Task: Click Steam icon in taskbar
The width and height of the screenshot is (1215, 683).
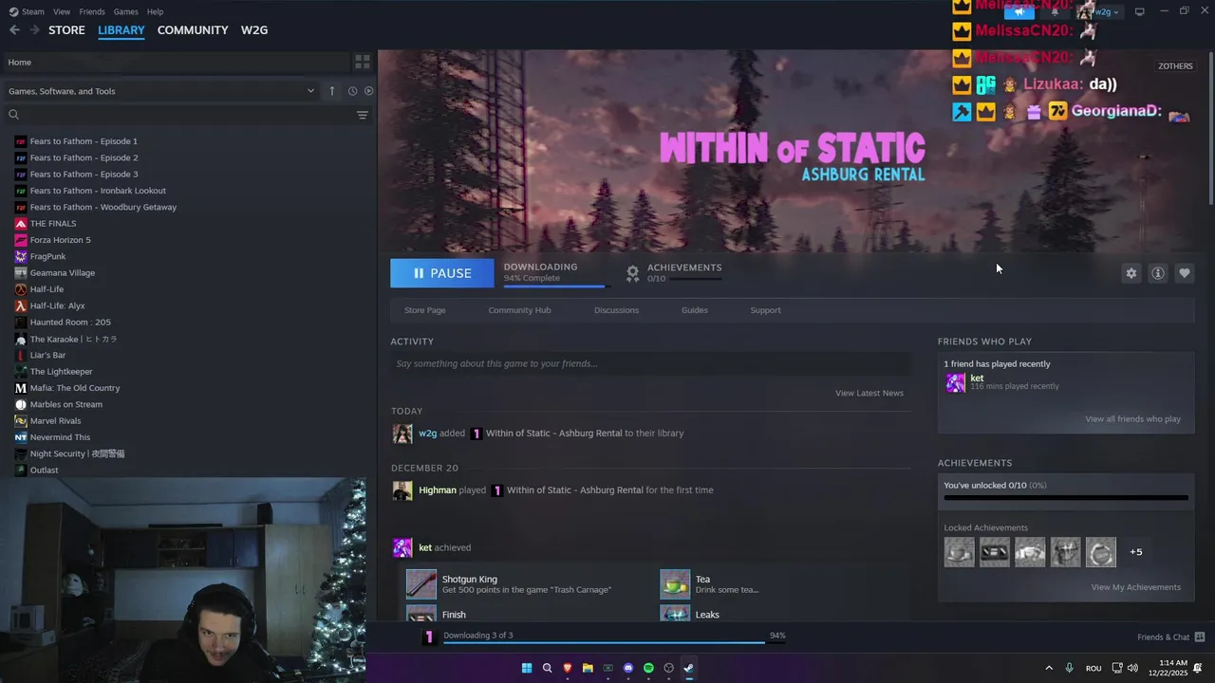Action: 689,668
